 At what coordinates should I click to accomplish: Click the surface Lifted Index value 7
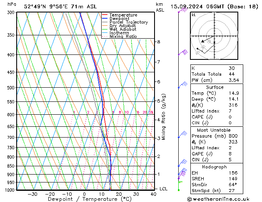[230, 111]
